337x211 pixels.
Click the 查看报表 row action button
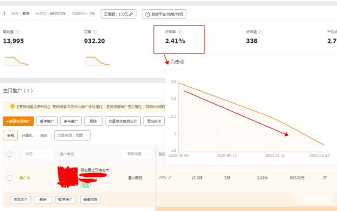90,200
